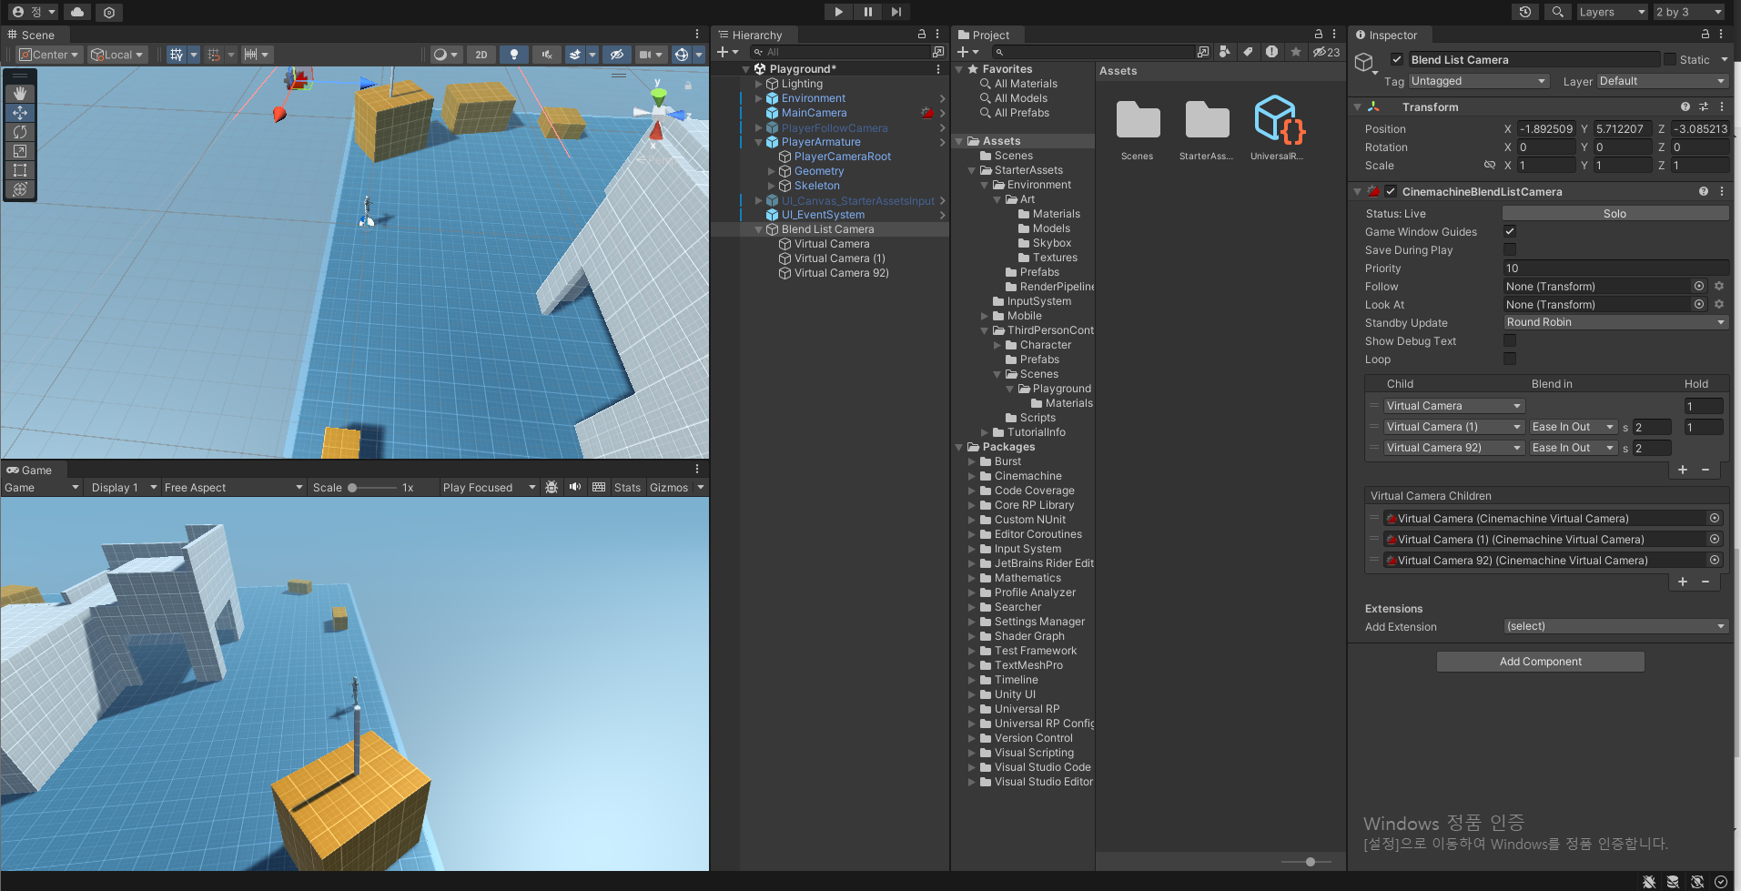This screenshot has height=891, width=1741.
Task: Collapse the Transform component foldout
Action: (x=1357, y=106)
